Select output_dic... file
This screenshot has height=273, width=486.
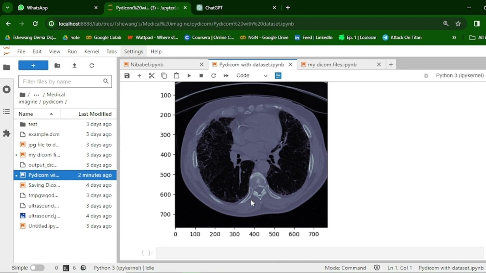coord(65,165)
